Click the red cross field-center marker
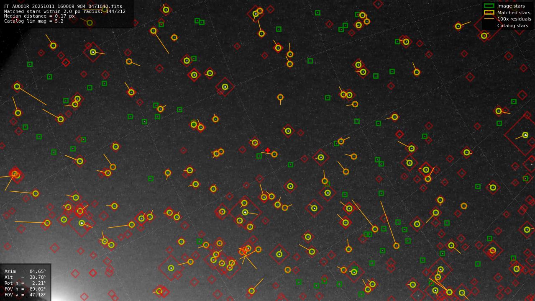The width and height of the screenshot is (535, 301). point(268,150)
